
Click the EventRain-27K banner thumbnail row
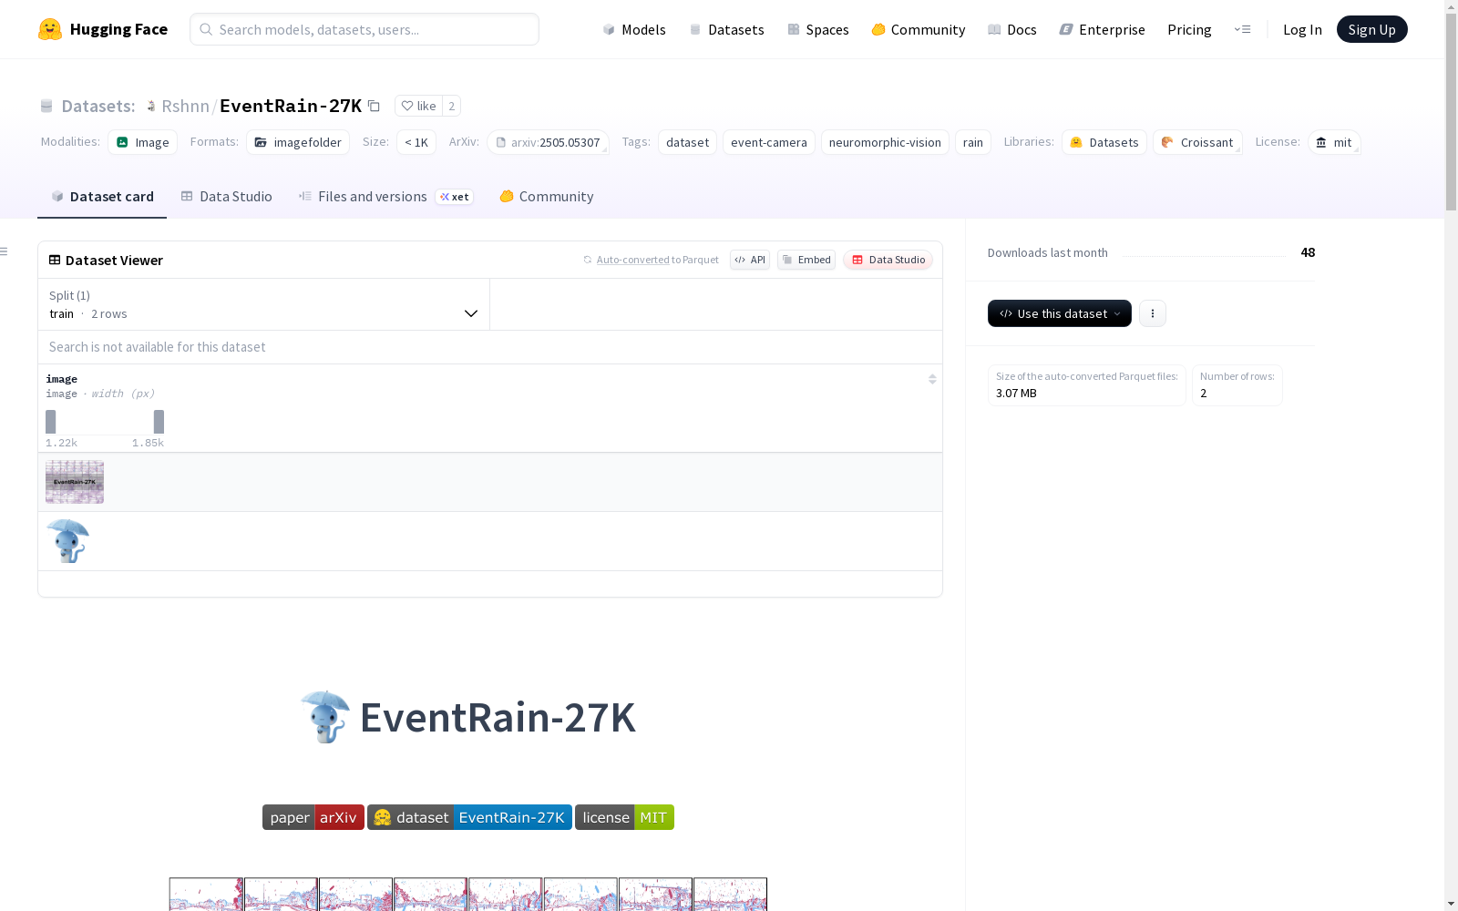click(490, 482)
